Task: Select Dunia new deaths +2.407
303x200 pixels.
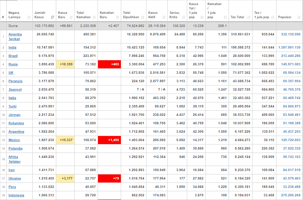Action: pos(113,26)
